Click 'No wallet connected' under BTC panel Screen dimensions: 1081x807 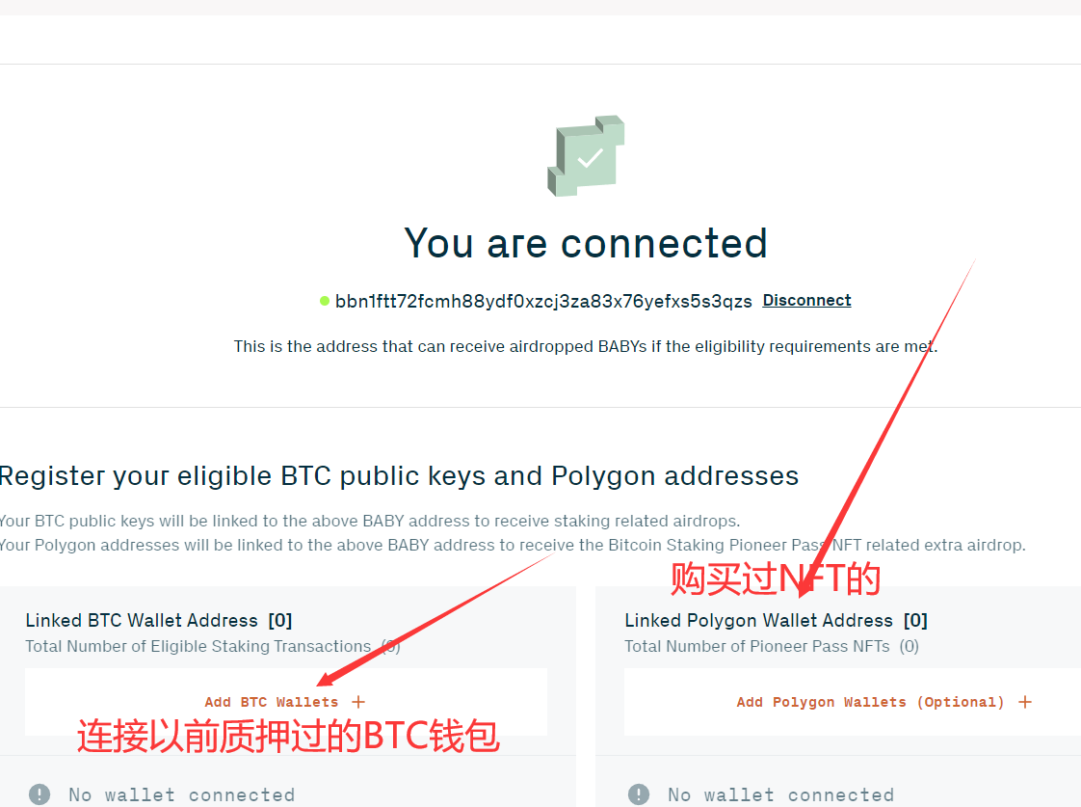click(x=181, y=794)
